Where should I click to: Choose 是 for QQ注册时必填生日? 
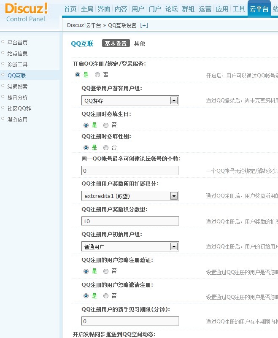pos(86,125)
